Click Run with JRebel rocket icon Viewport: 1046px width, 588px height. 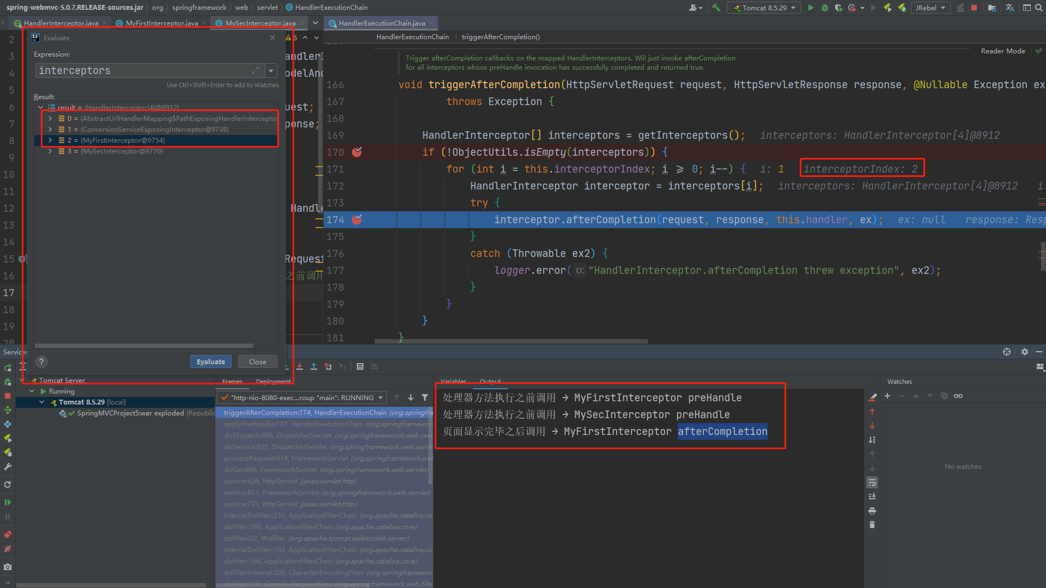887,8
